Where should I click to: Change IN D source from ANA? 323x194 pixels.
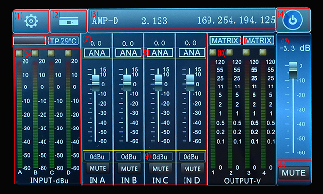(191, 53)
